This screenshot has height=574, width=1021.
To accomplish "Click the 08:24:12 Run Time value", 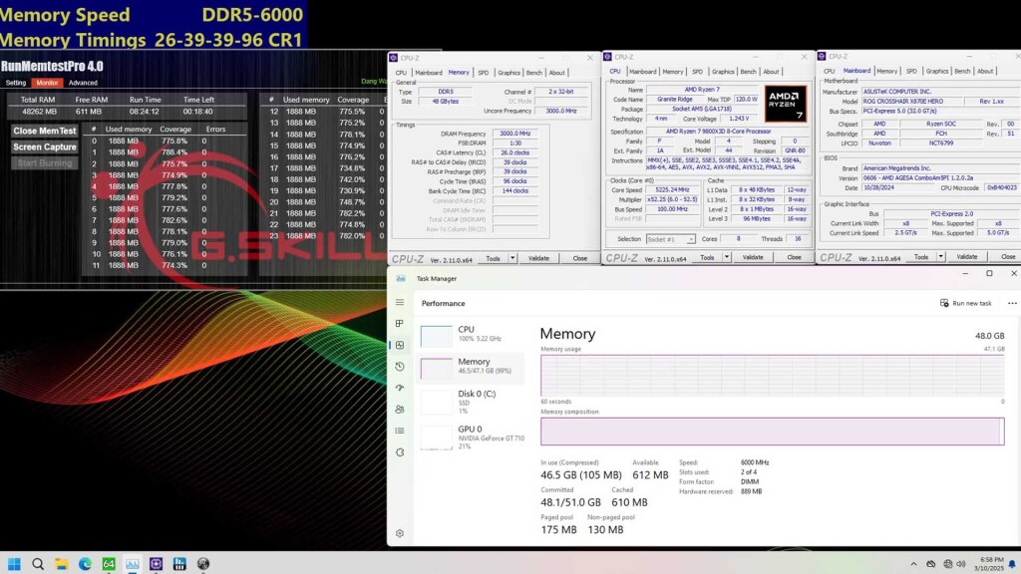I will pyautogui.click(x=145, y=112).
